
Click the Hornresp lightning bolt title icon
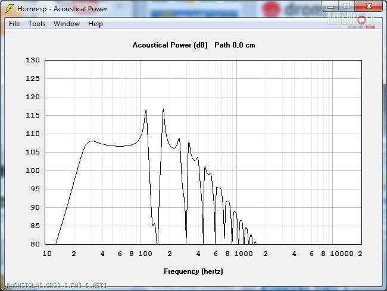pyautogui.click(x=9, y=9)
